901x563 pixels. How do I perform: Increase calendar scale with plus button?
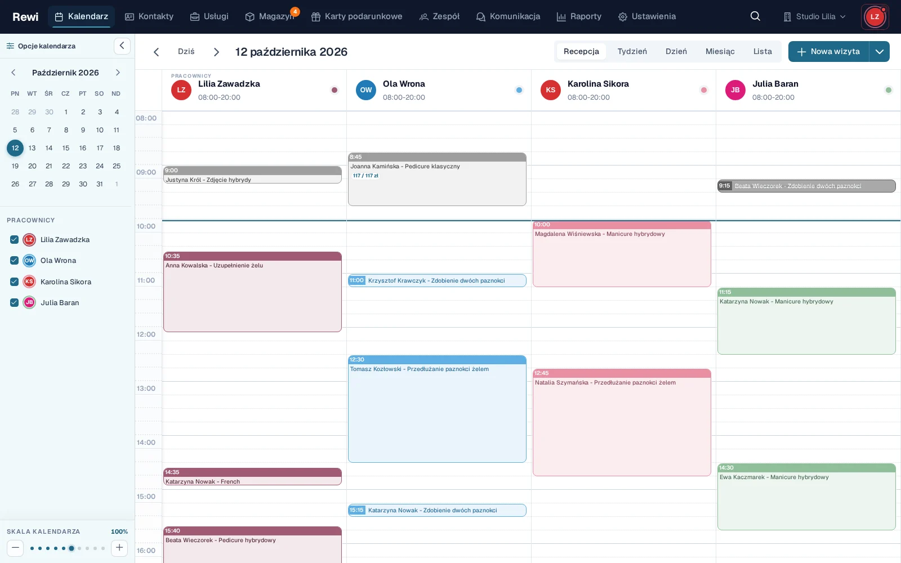click(x=119, y=548)
